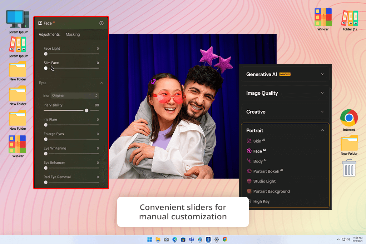Open Microsoft Store from taskbar
This screenshot has height=244, width=366.
click(183, 239)
